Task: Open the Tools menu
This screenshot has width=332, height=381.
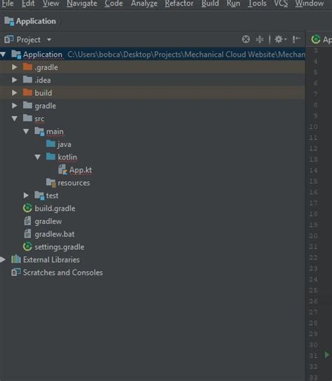Action: click(257, 4)
